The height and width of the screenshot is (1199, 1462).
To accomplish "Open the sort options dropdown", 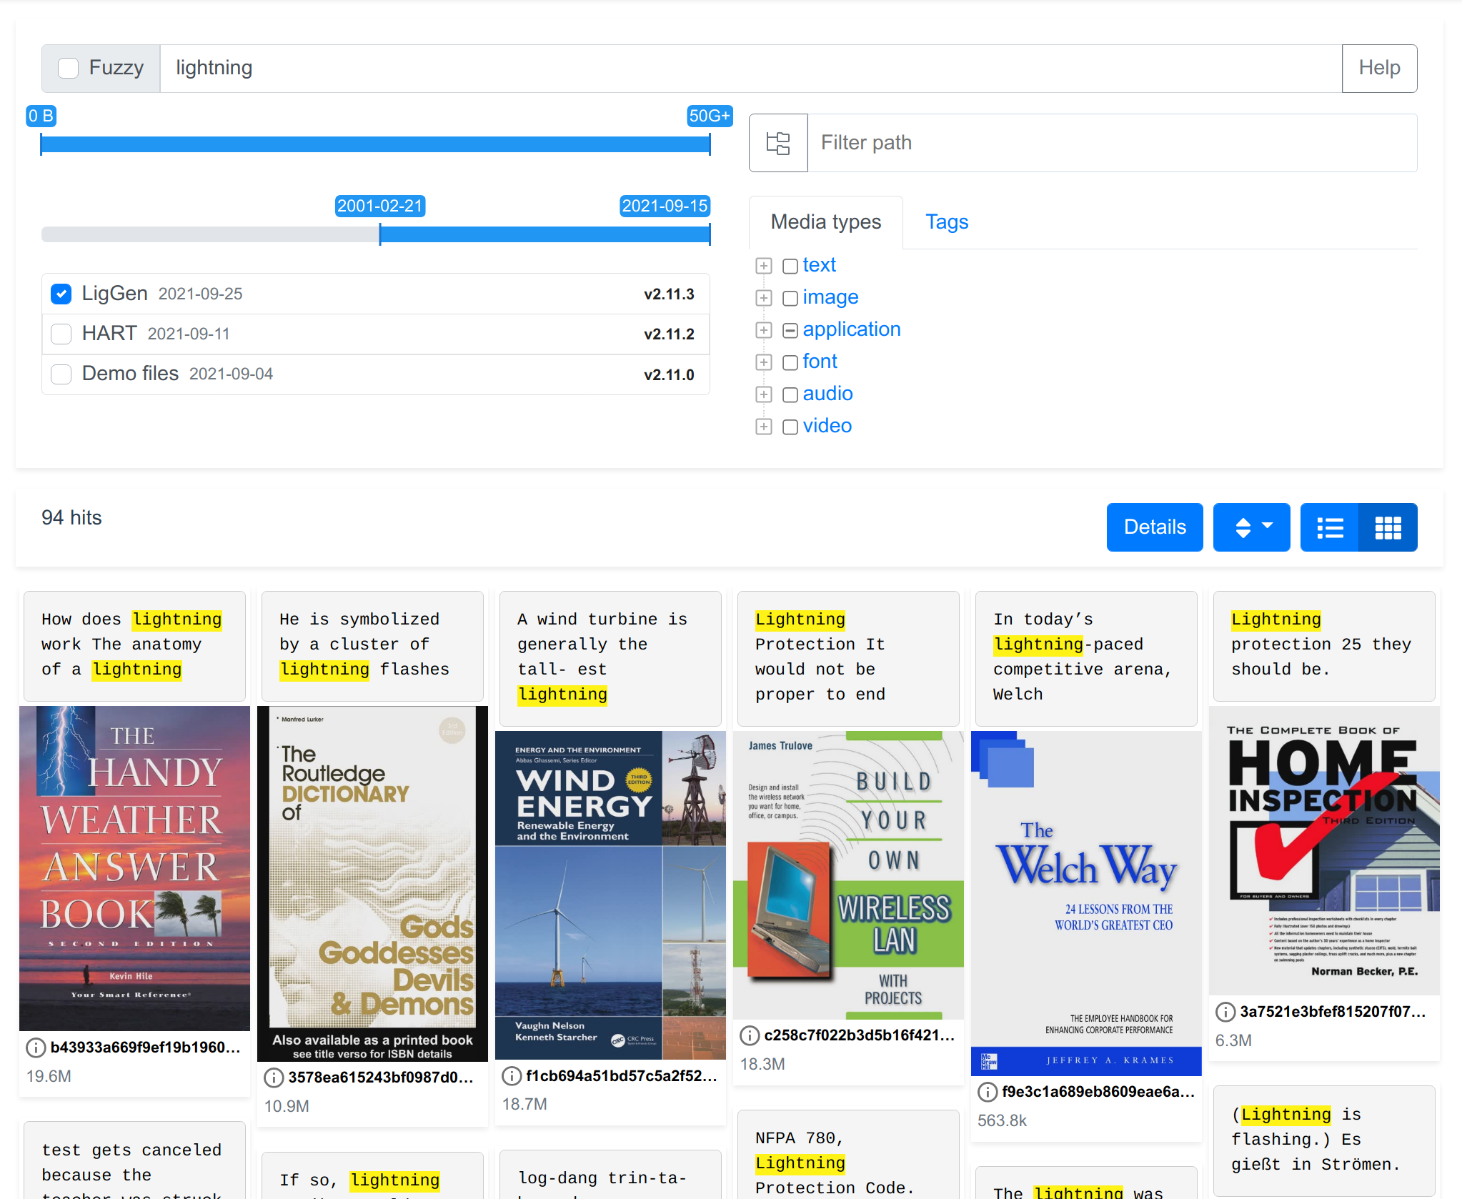I will pyautogui.click(x=1251, y=527).
